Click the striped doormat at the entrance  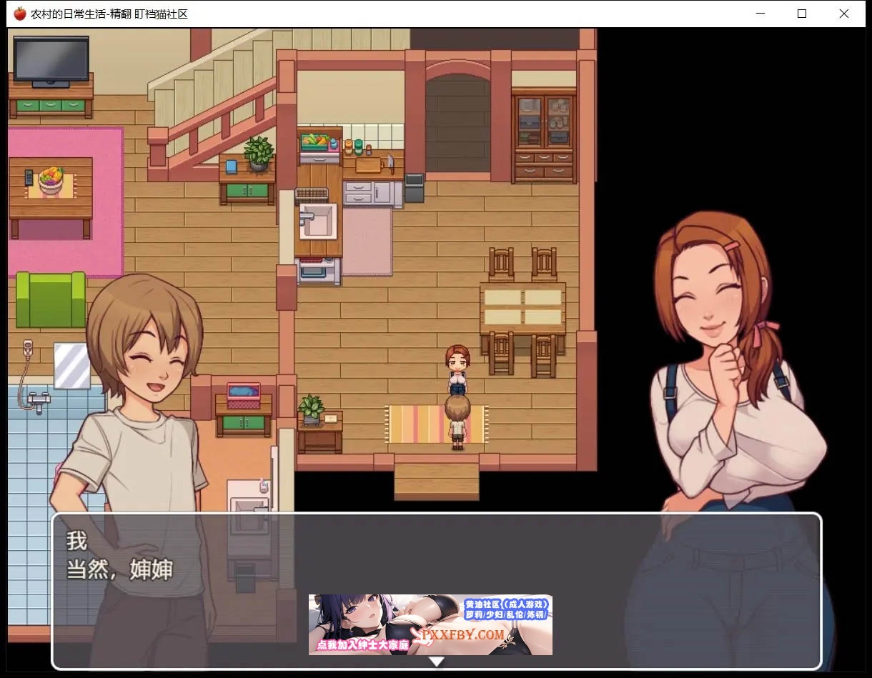pos(436,424)
